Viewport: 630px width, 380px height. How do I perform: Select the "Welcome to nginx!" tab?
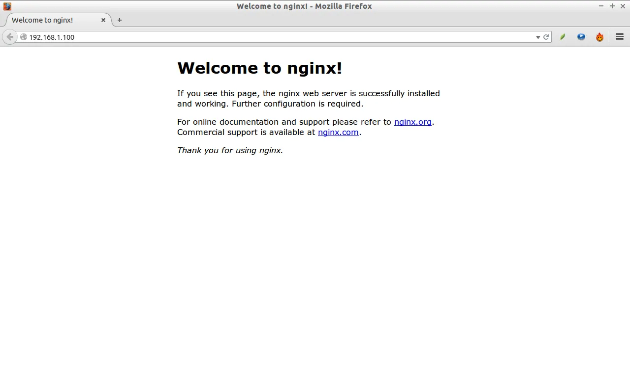[x=49, y=20]
